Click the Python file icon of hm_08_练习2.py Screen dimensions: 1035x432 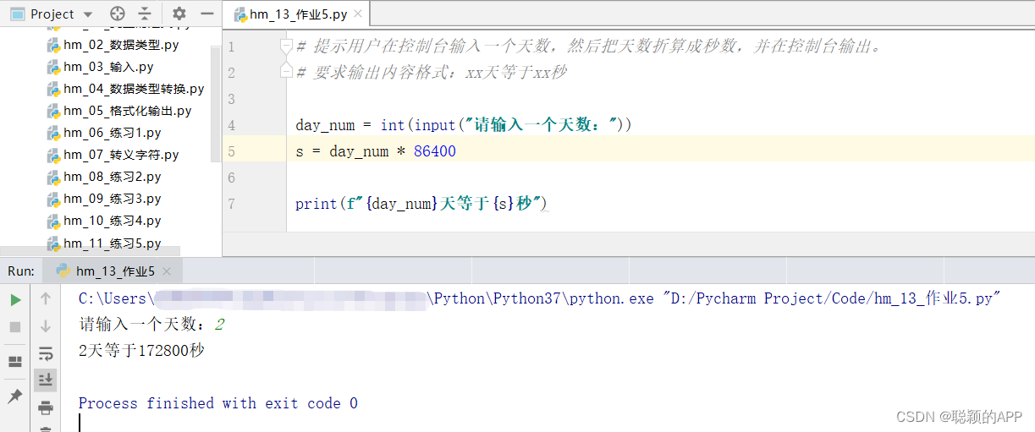pyautogui.click(x=53, y=177)
